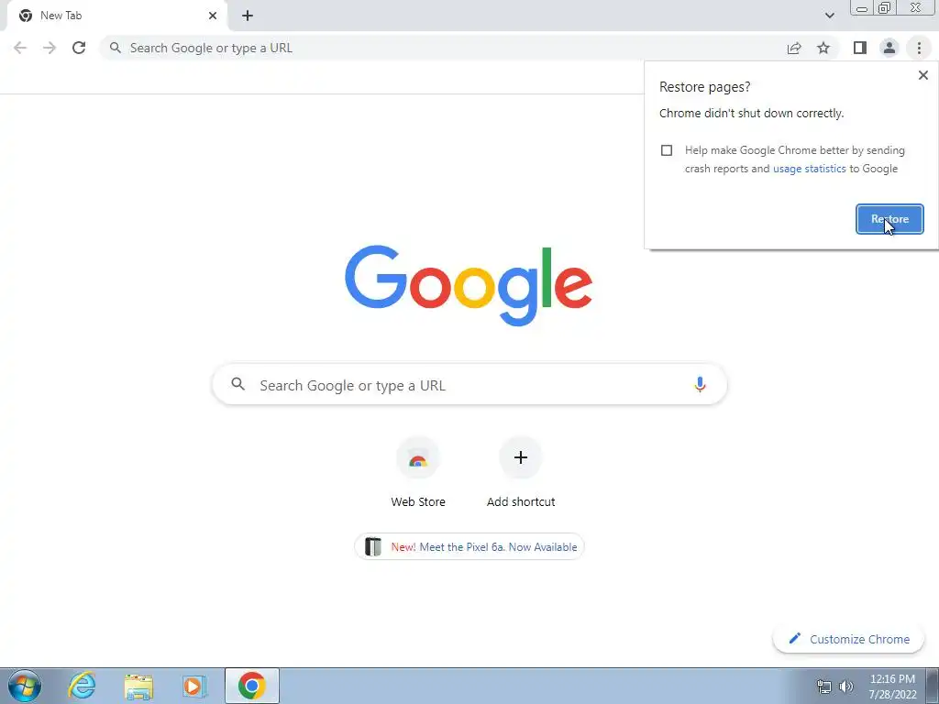Click the window restore-down button
939x704 pixels.
point(885,8)
